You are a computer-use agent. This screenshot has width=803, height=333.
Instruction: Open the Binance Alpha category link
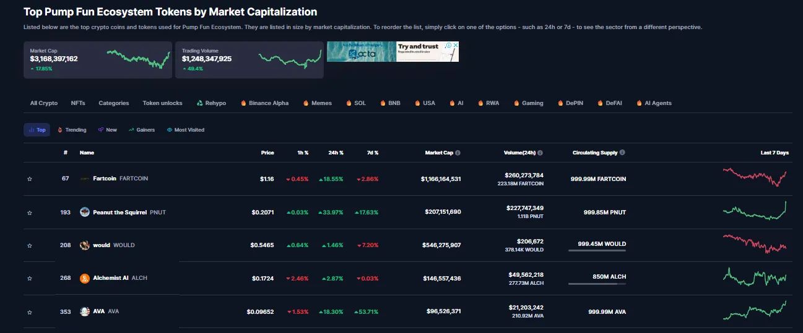(264, 103)
